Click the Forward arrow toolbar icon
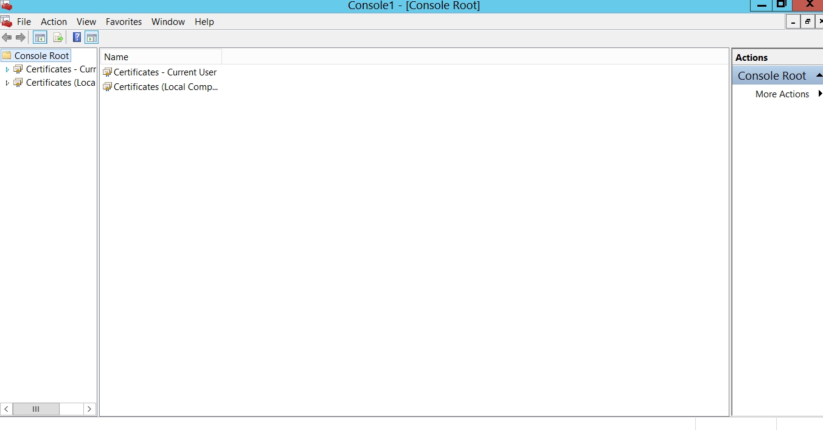The image size is (823, 430). (x=21, y=38)
